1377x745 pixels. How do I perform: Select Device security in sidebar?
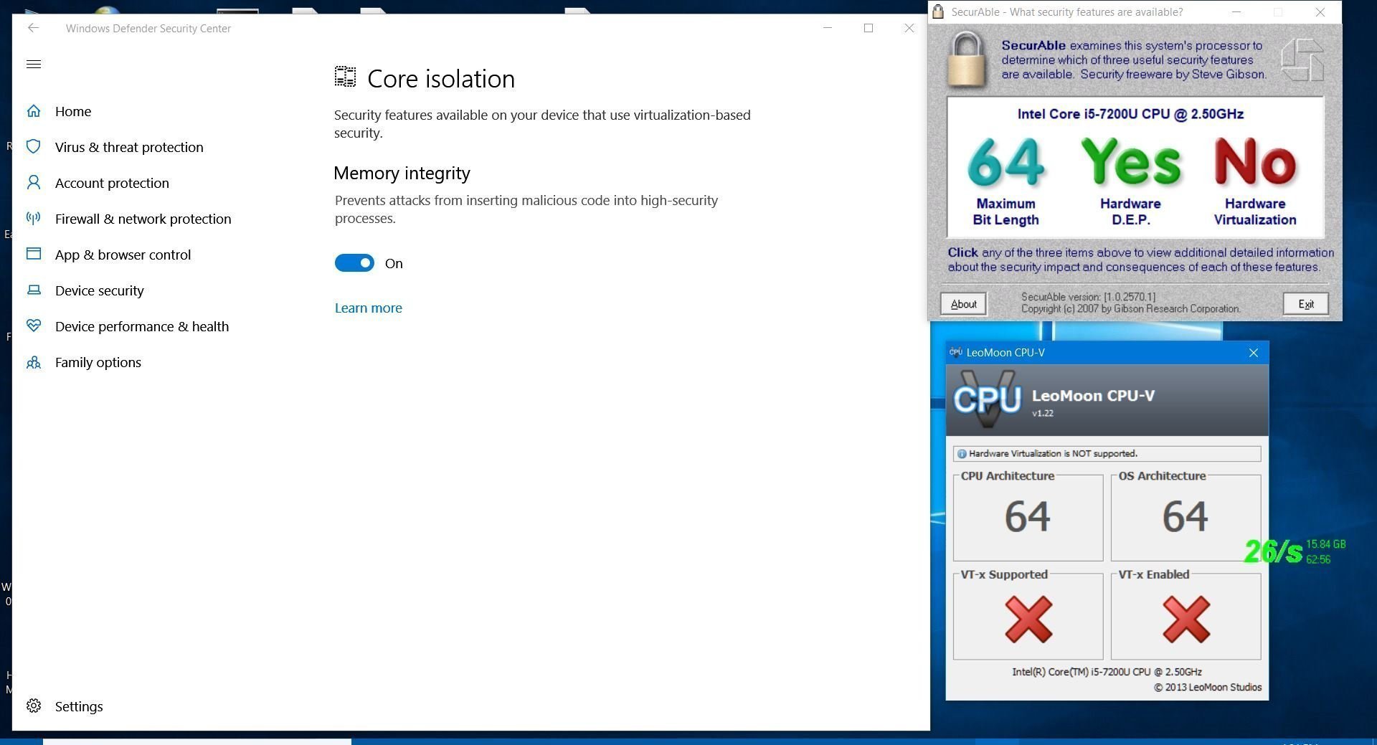100,290
